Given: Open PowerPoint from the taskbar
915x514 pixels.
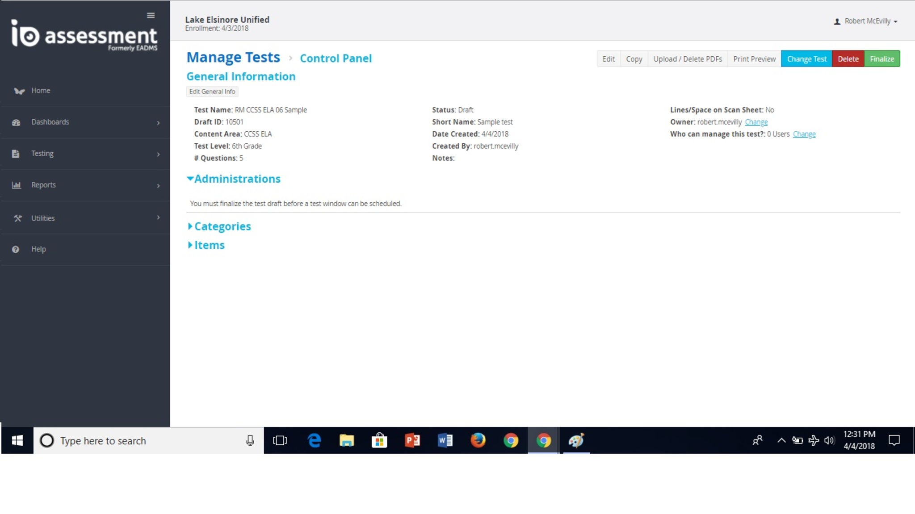Looking at the screenshot, I should 412,441.
